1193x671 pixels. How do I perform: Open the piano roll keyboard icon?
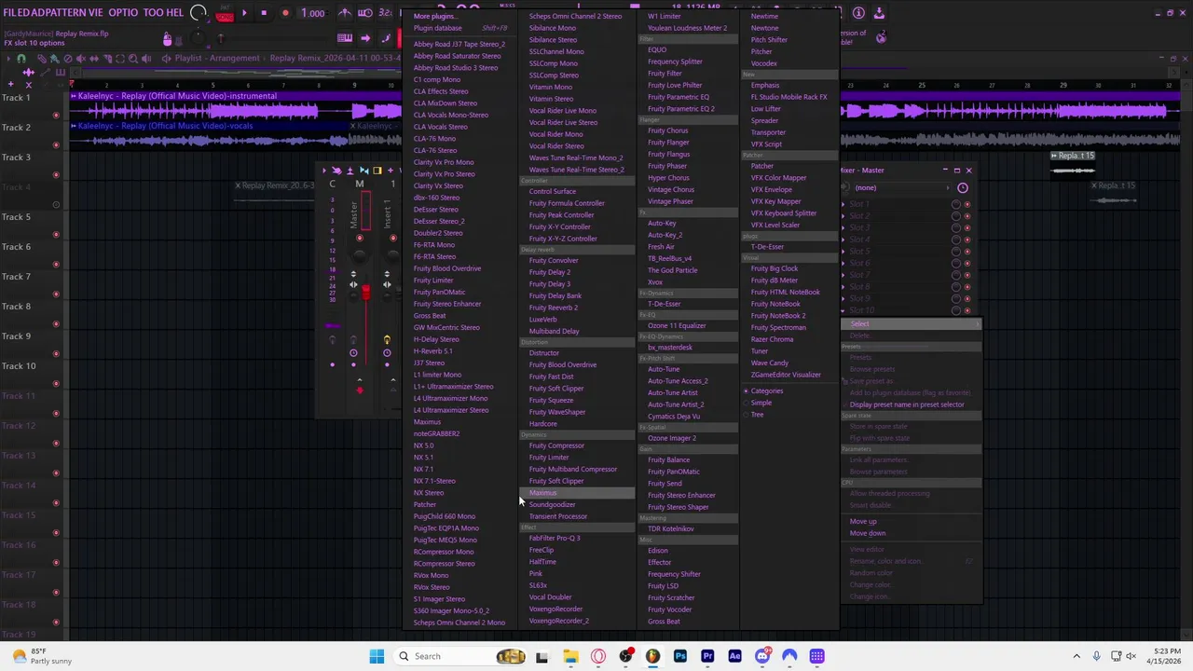345,38
